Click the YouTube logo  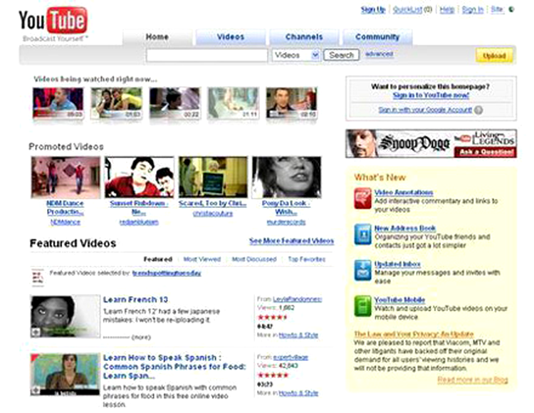[x=53, y=21]
